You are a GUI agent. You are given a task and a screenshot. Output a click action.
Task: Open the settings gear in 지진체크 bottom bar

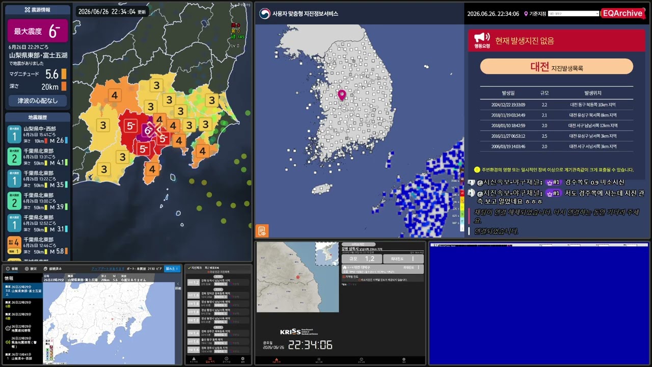click(242, 360)
